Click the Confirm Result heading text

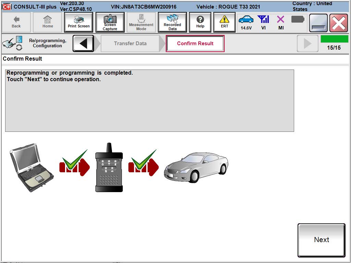point(22,59)
